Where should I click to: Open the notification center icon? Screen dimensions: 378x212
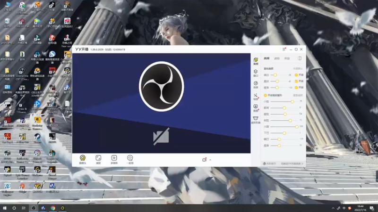(x=372, y=208)
